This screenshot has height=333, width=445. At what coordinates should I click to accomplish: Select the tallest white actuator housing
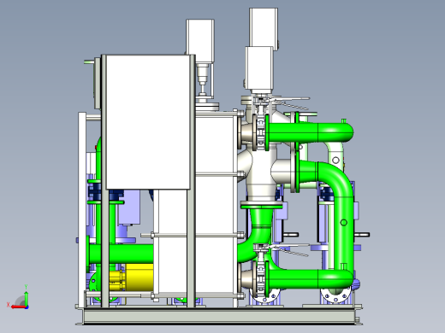(x=264, y=28)
